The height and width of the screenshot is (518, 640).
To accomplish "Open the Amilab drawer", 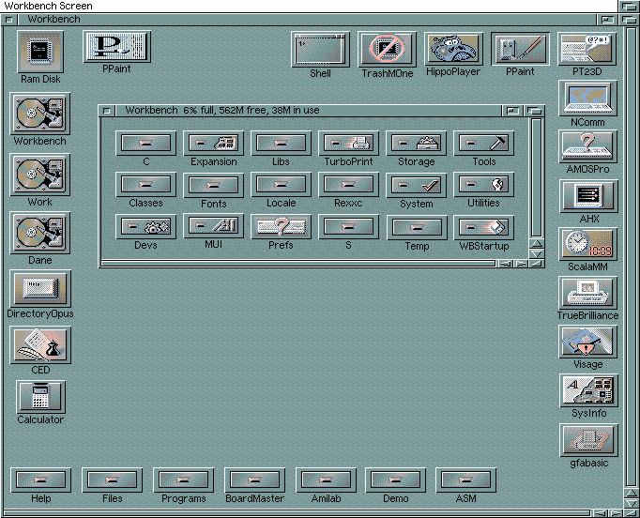I will (x=326, y=480).
